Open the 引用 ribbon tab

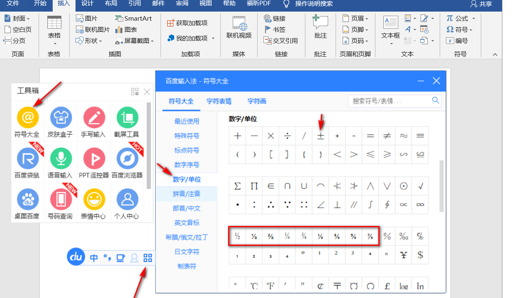click(x=135, y=4)
